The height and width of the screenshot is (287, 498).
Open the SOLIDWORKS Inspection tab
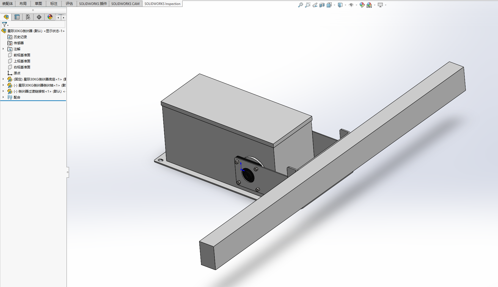tap(163, 4)
